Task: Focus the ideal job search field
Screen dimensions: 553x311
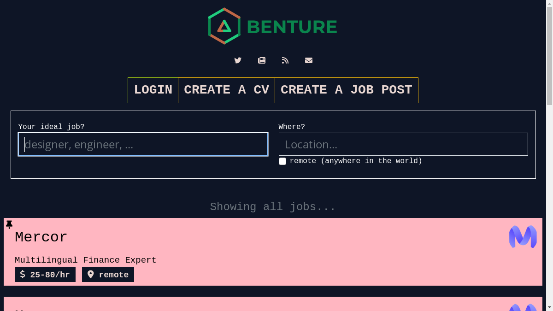Action: pos(143,144)
